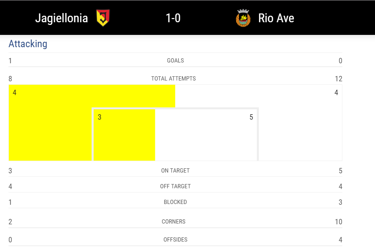
Task: Click Rio Ave's on-target number 5 inside goal chart
Action: (x=251, y=117)
